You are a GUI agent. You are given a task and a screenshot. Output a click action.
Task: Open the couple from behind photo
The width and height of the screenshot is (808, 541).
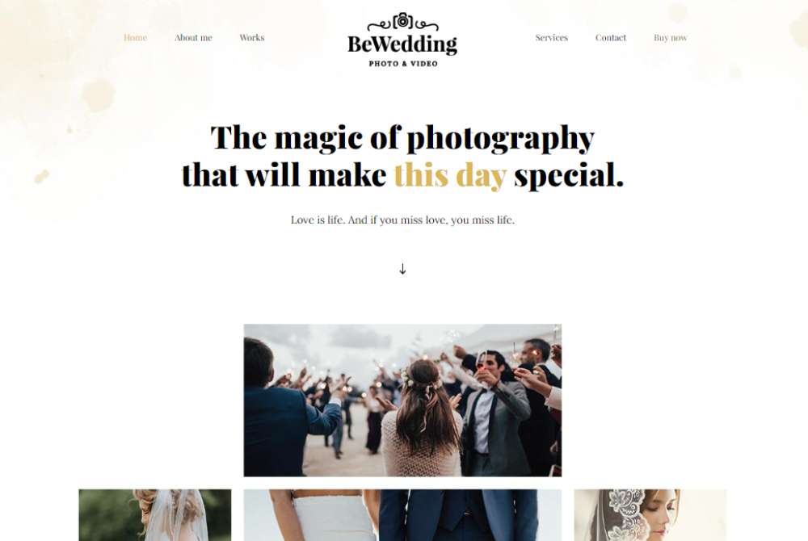(402, 514)
